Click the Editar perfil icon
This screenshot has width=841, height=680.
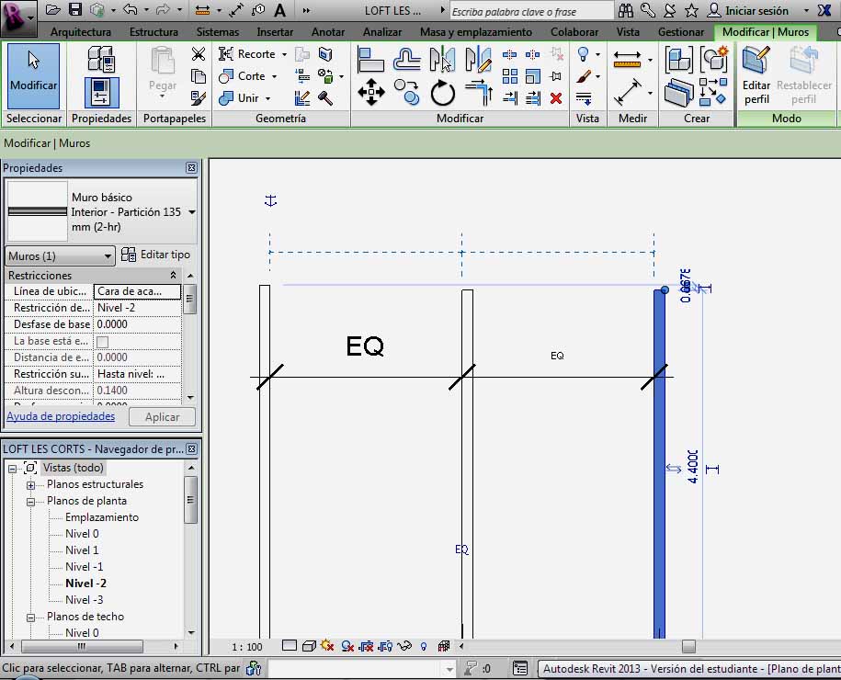[x=756, y=74]
